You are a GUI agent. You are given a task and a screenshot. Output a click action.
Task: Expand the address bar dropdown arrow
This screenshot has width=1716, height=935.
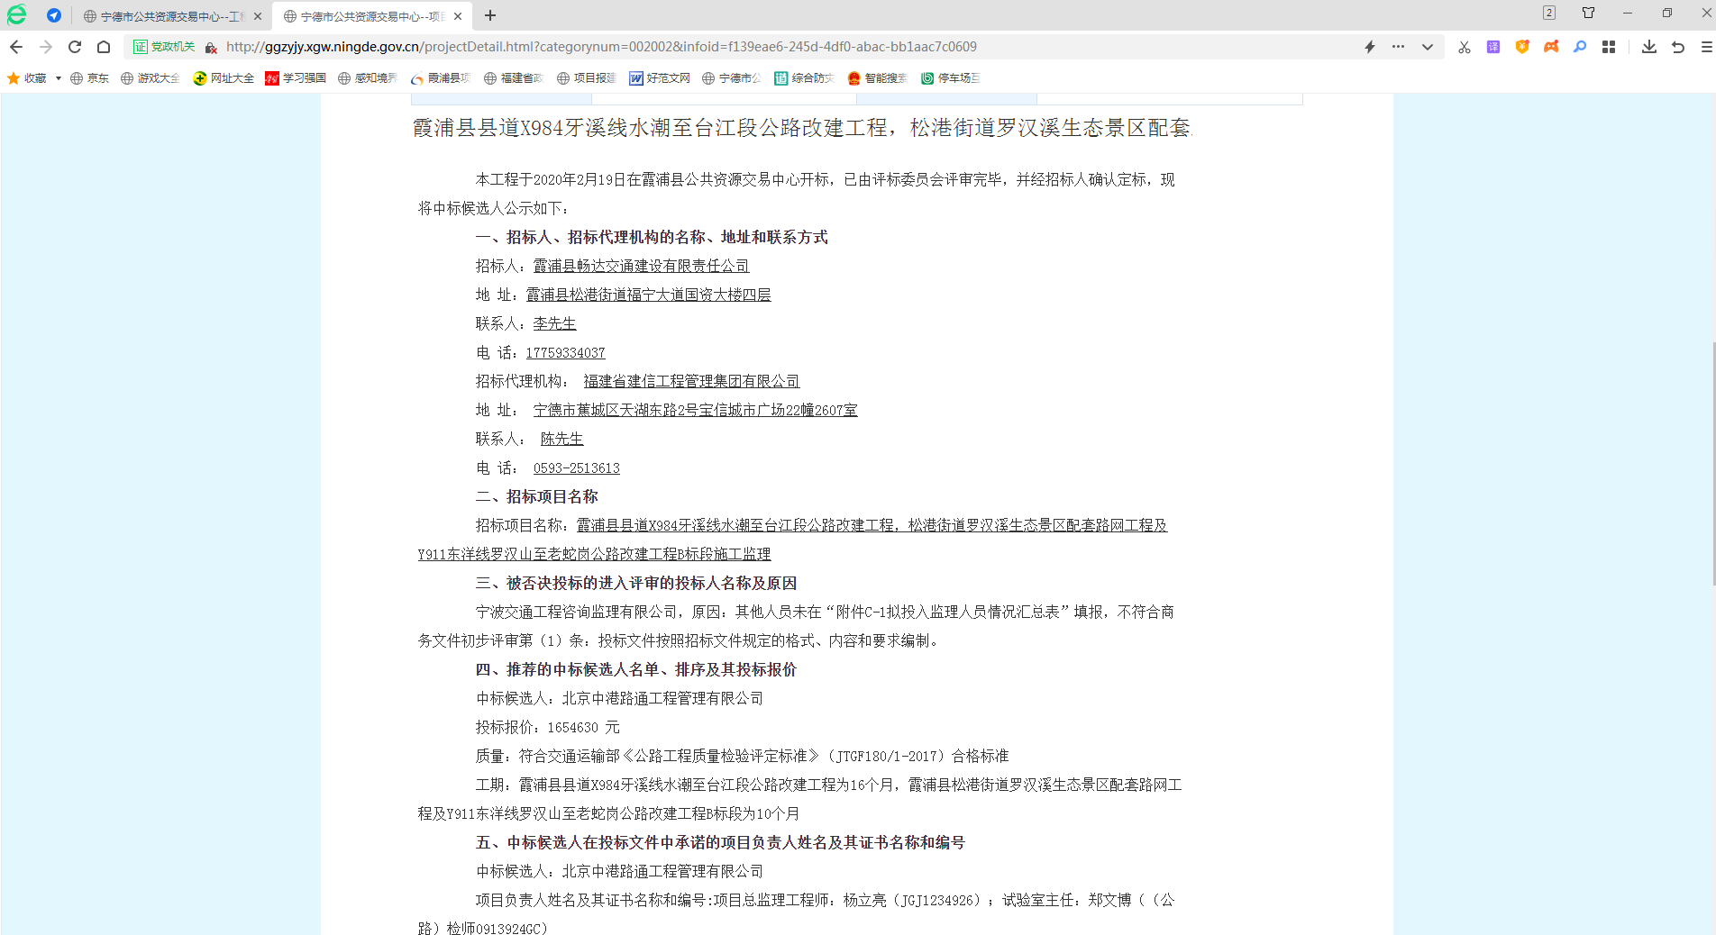coord(1428,47)
